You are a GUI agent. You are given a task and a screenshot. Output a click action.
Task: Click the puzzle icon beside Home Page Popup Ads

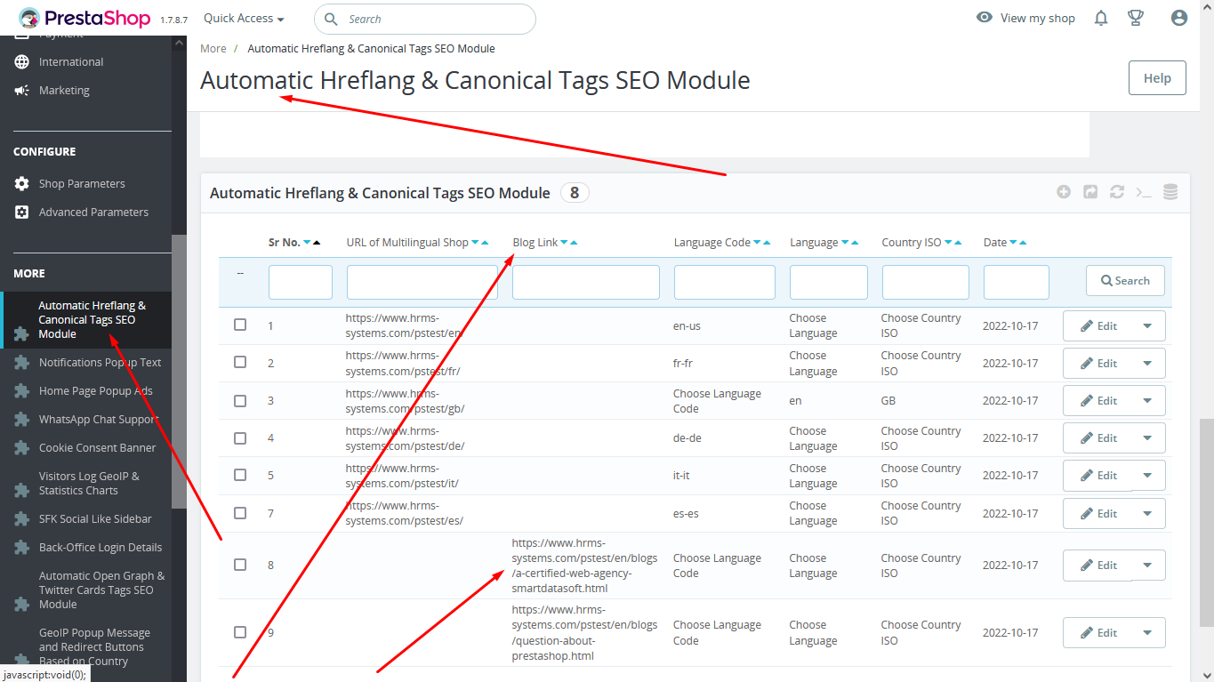tap(21, 391)
